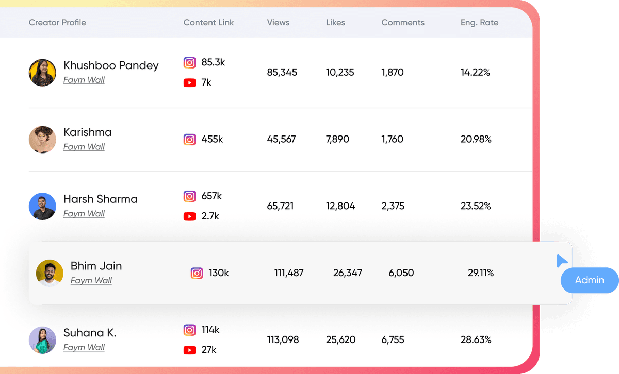Screen dimensions: 619x374
Task: Click engagement rate 29.11%
Action: (x=481, y=273)
